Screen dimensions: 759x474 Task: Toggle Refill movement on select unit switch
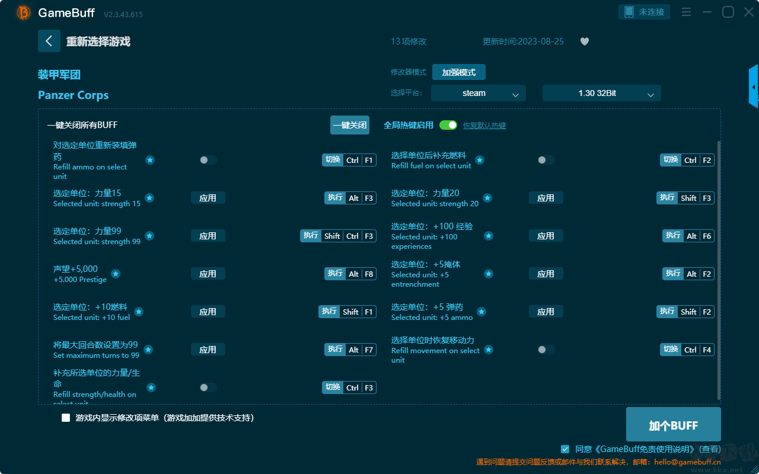click(x=546, y=350)
